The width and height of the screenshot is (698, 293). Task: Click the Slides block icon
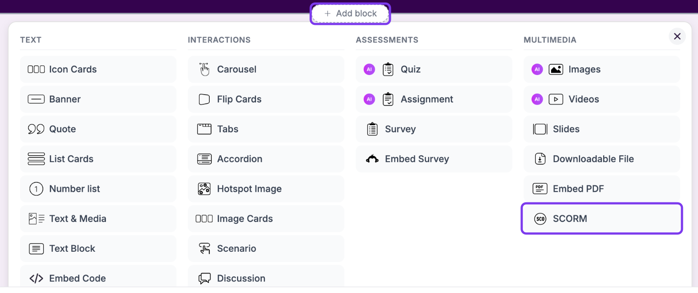point(540,129)
